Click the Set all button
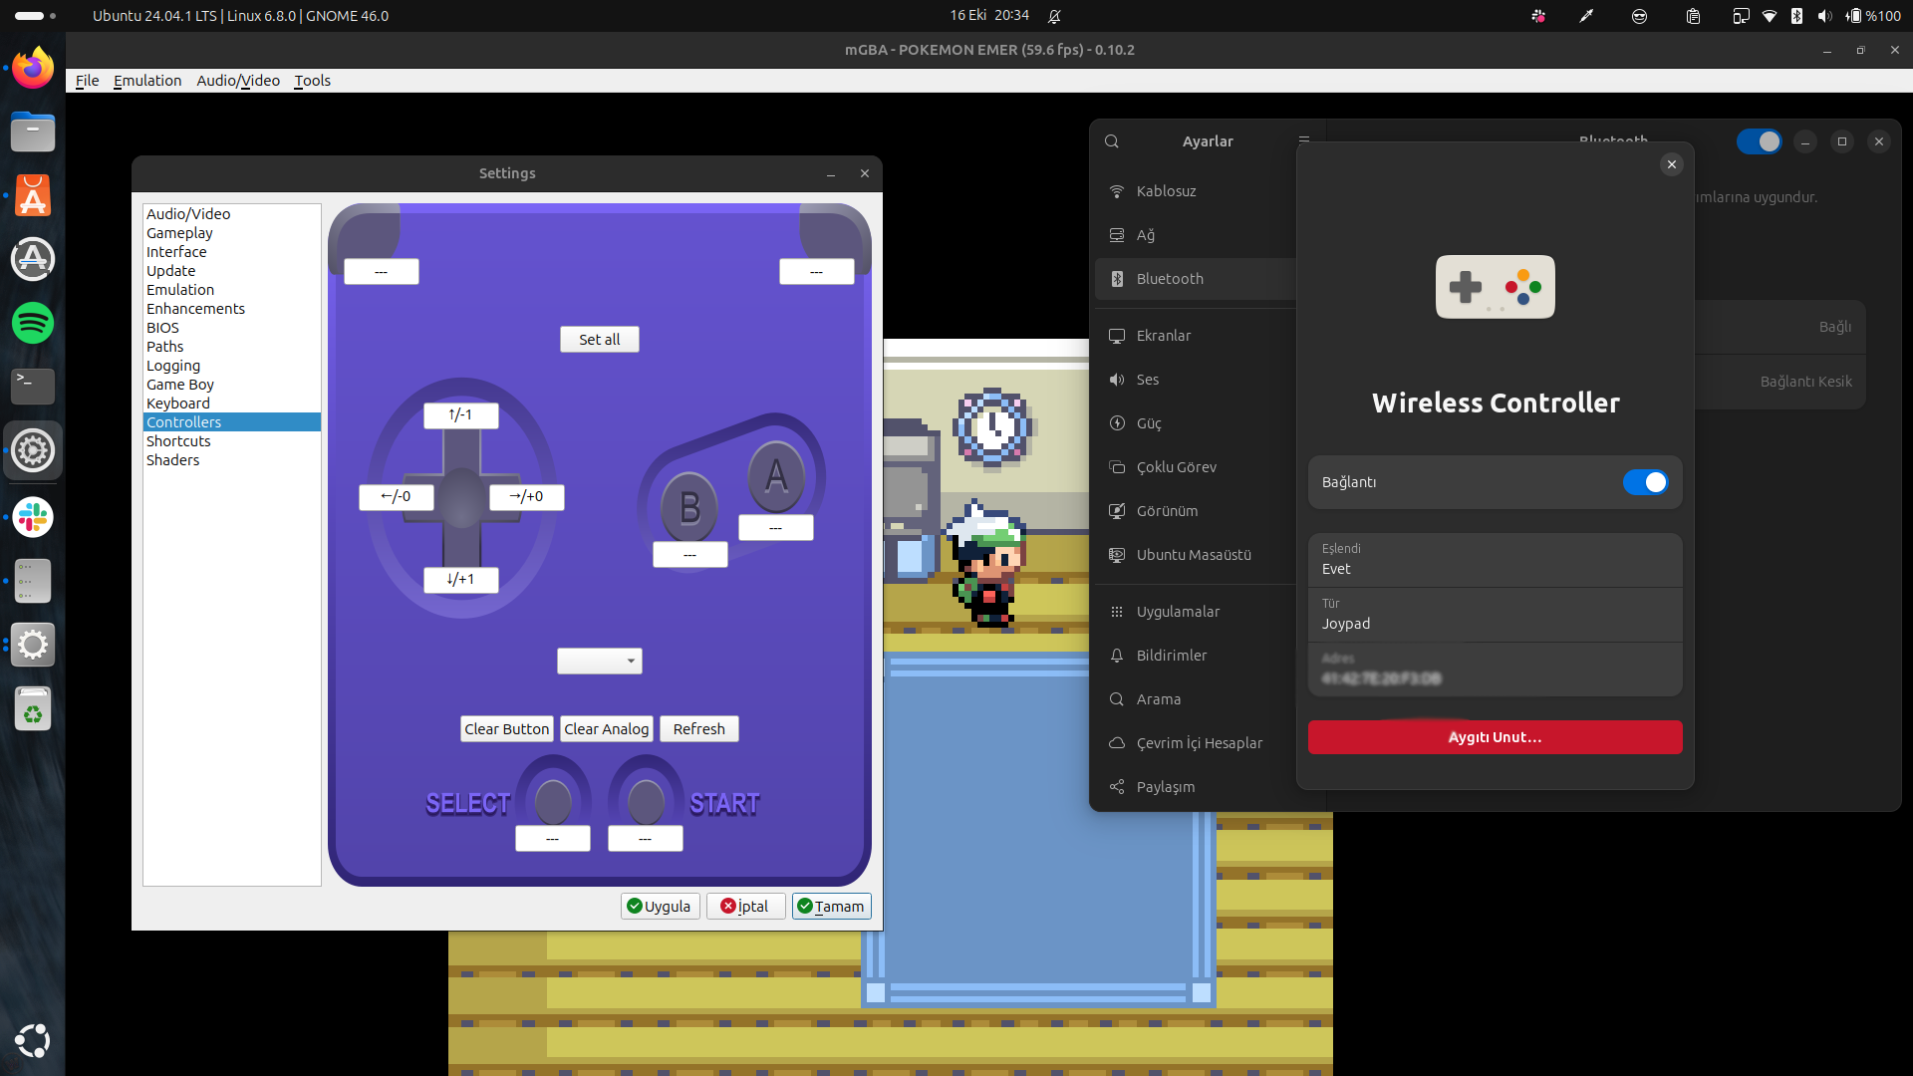Image resolution: width=1913 pixels, height=1076 pixels. coord(599,340)
